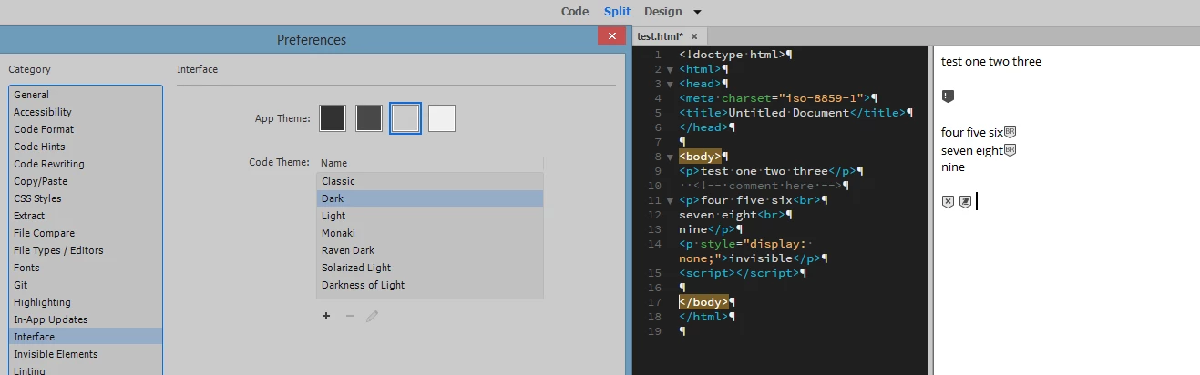
Task: Collapse the paragraph block on line 11
Action: [x=670, y=200]
